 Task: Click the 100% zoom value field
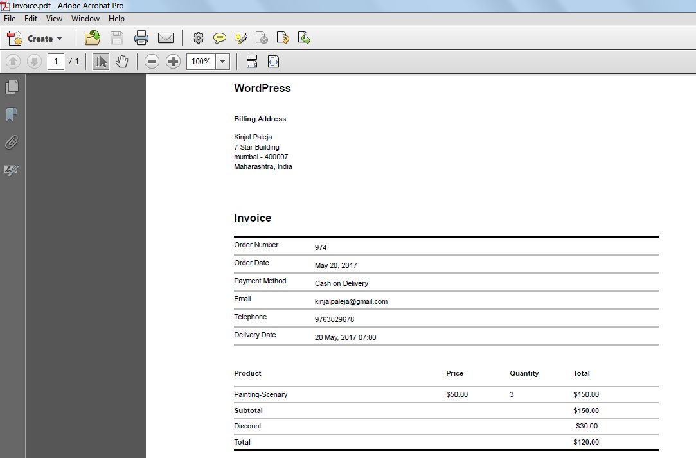(201, 61)
